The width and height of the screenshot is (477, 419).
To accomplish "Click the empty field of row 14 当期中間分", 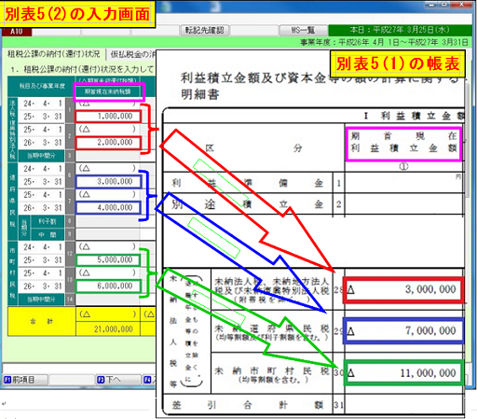I will pyautogui.click(x=107, y=300).
